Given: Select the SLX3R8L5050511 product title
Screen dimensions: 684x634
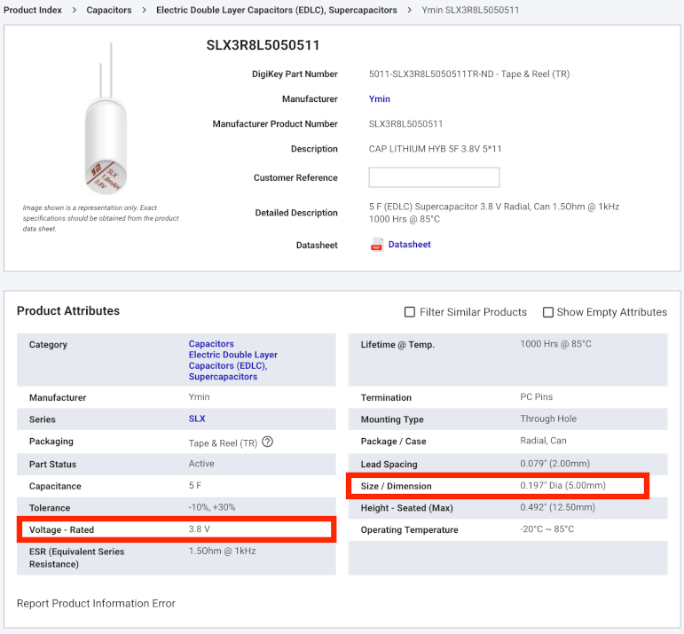Looking at the screenshot, I should tap(263, 45).
